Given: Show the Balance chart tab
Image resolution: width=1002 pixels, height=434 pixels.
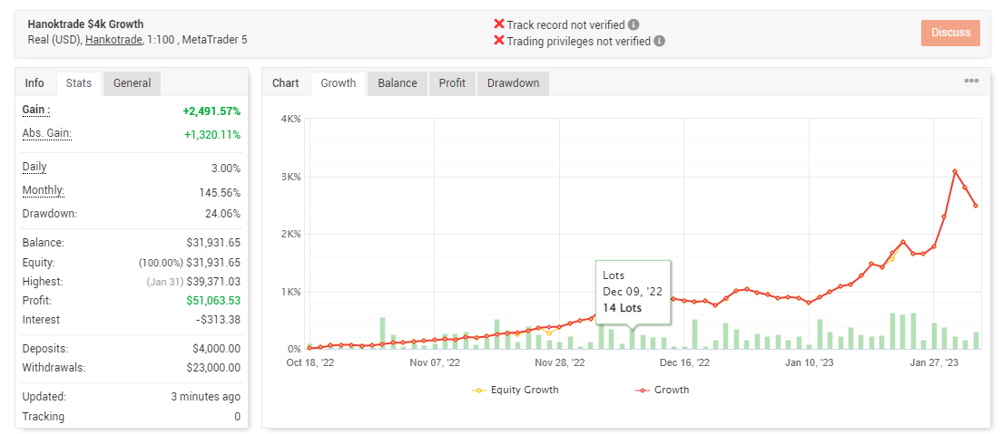Looking at the screenshot, I should click(398, 83).
